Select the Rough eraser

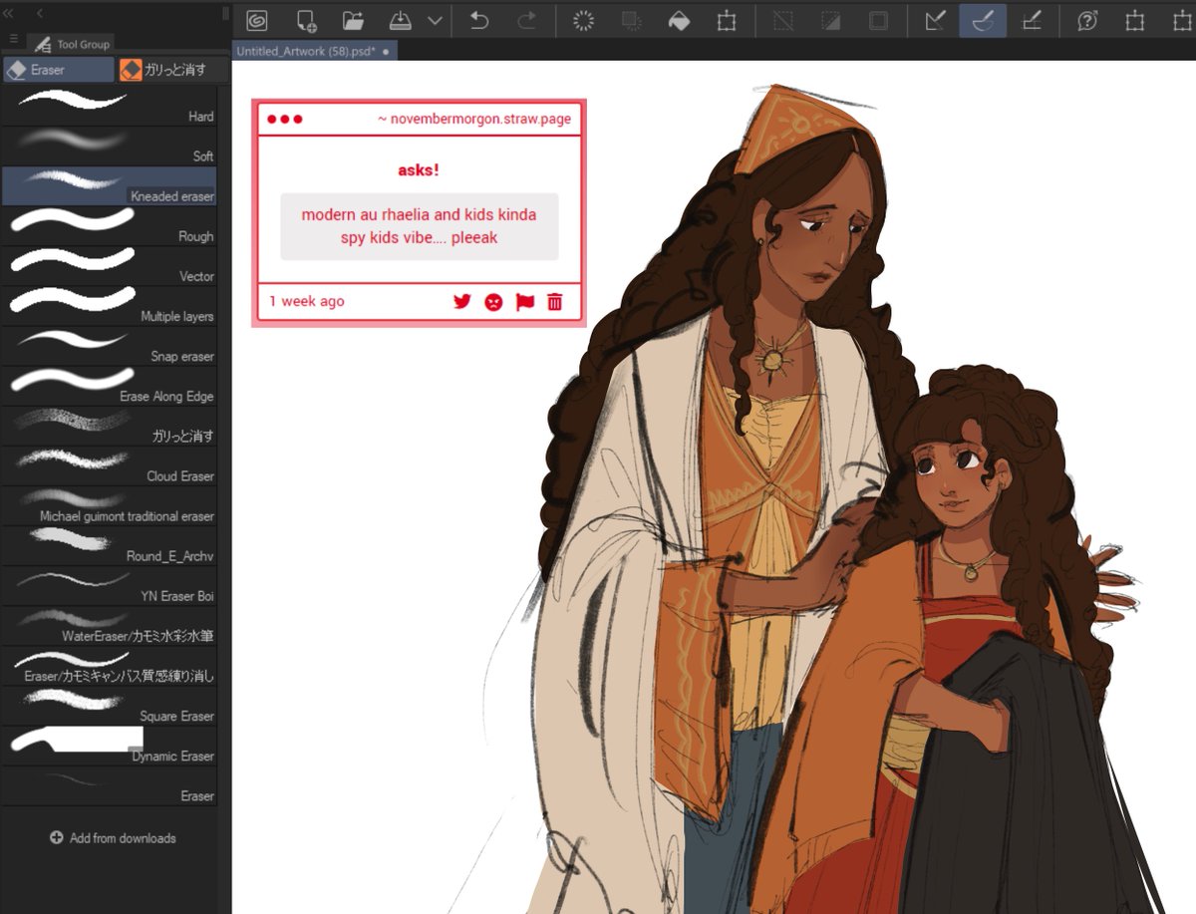(x=110, y=225)
